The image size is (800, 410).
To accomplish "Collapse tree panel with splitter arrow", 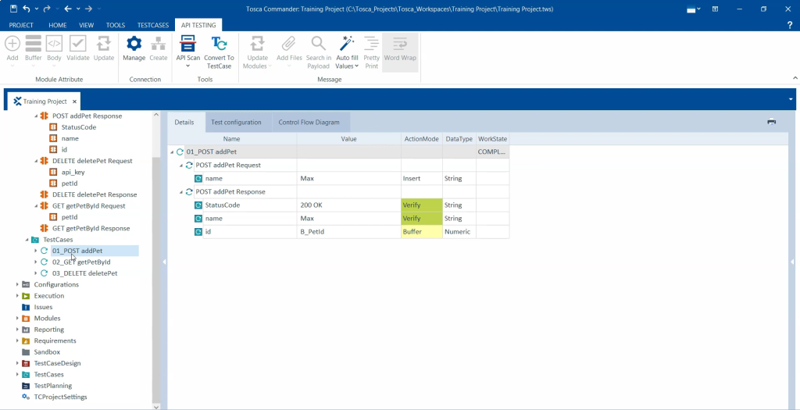I will click(x=164, y=262).
